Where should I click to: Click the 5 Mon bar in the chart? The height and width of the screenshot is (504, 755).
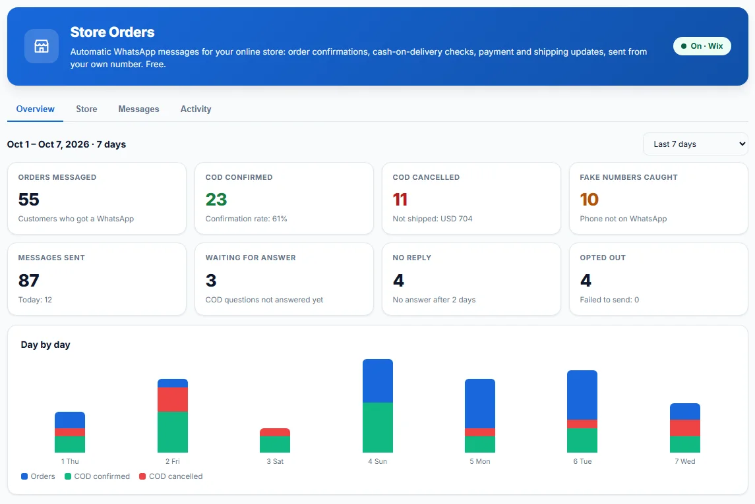coord(479,416)
